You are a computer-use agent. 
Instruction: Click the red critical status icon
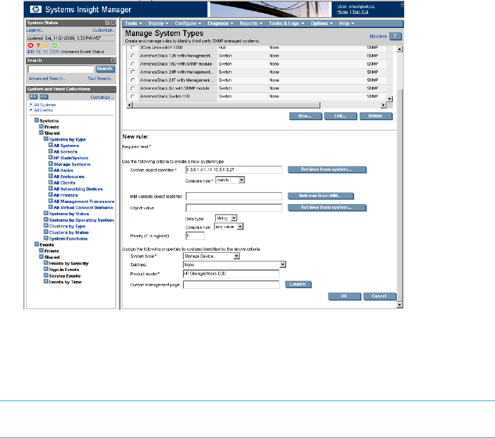pos(31,46)
